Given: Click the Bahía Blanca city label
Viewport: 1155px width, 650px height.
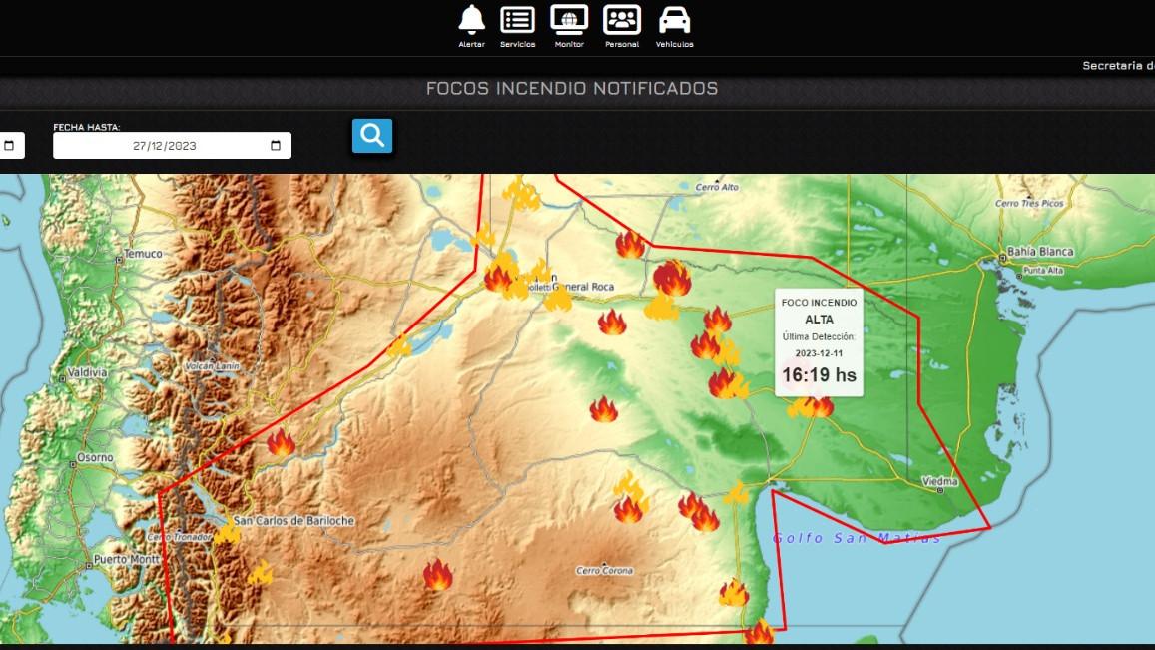Looking at the screenshot, I should [x=1040, y=252].
